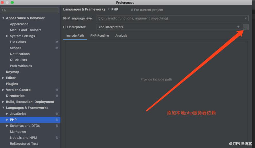
Task: Open the CLI Interpreter dropdown
Action: coord(169,27)
